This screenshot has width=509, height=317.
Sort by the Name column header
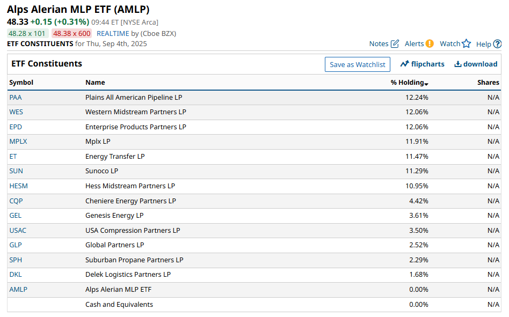click(x=95, y=82)
